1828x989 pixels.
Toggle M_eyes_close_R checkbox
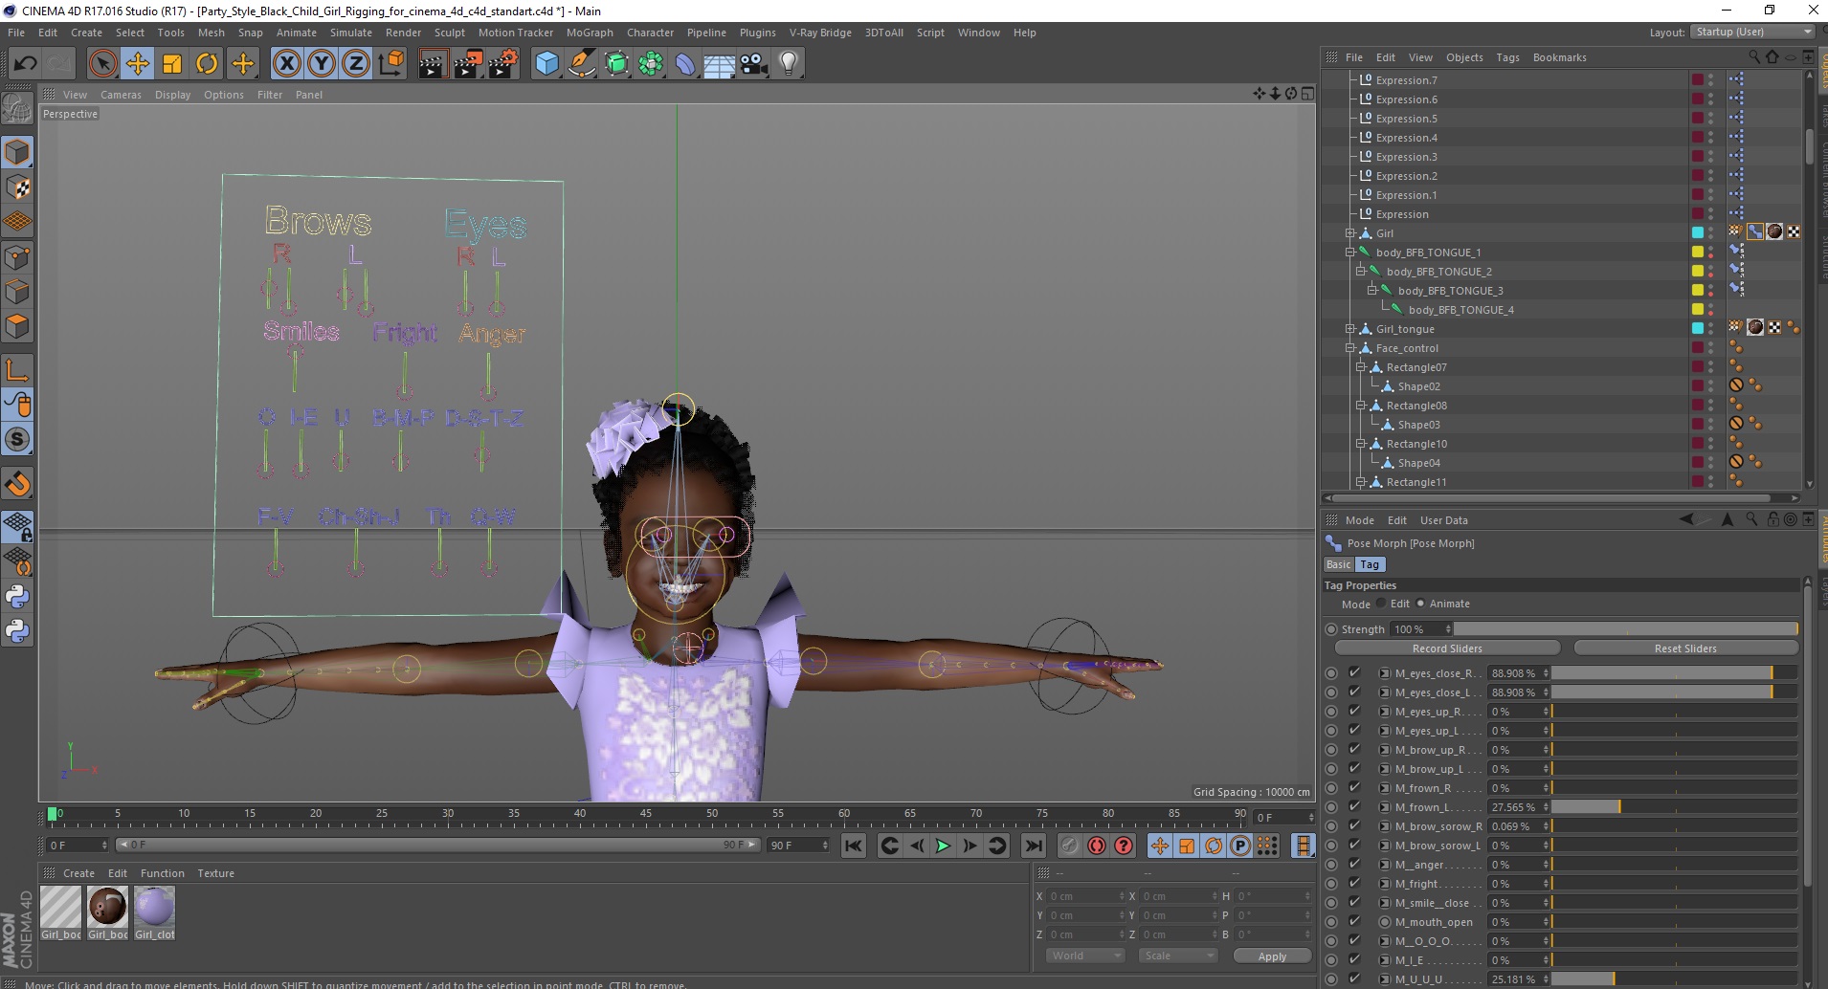(1354, 672)
